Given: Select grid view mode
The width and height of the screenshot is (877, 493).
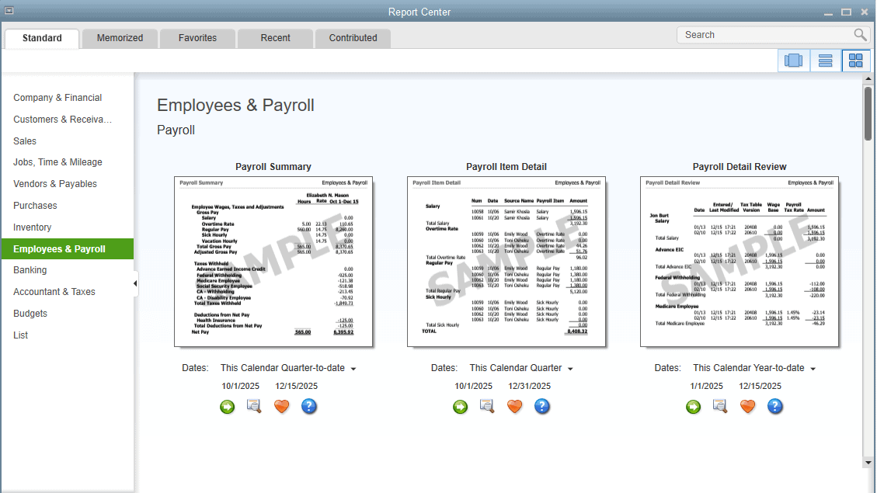Looking at the screenshot, I should (x=855, y=60).
